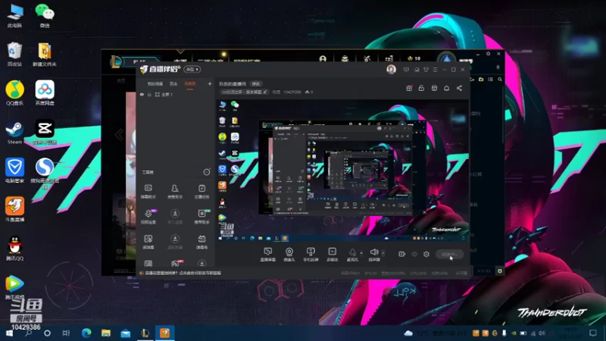
Task: Expand the speaker options arrow
Action: coord(383,253)
